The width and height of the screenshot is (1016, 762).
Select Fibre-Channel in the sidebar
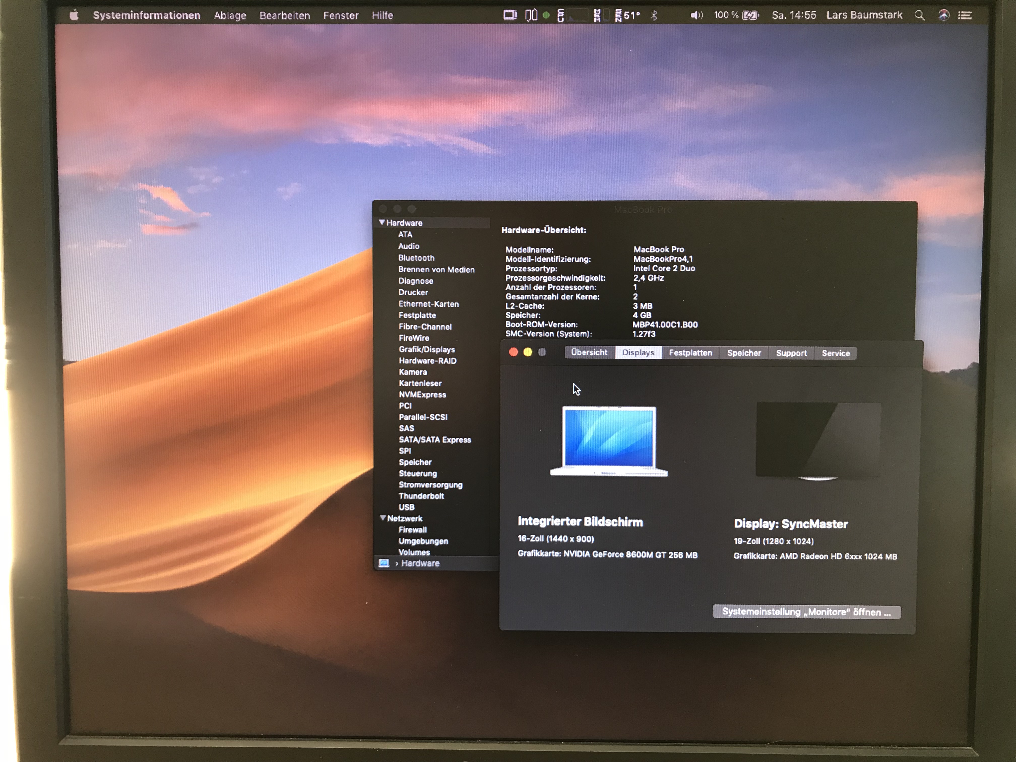425,327
